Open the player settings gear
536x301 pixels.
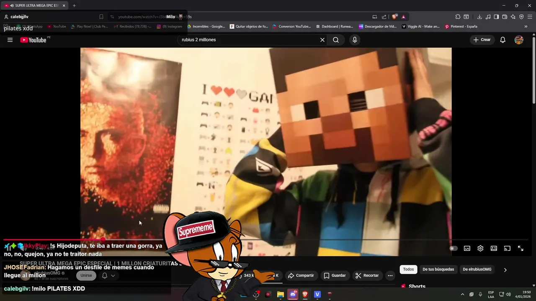[x=480, y=248]
